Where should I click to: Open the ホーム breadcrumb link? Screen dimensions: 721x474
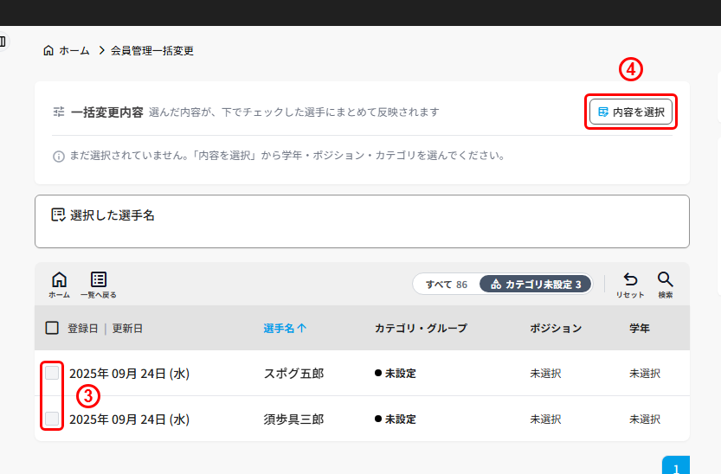(74, 50)
